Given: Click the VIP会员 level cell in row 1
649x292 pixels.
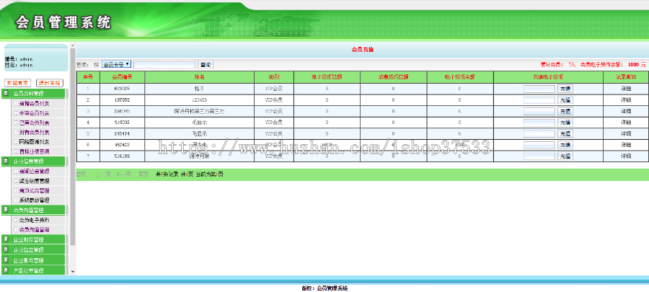Looking at the screenshot, I should coord(273,89).
